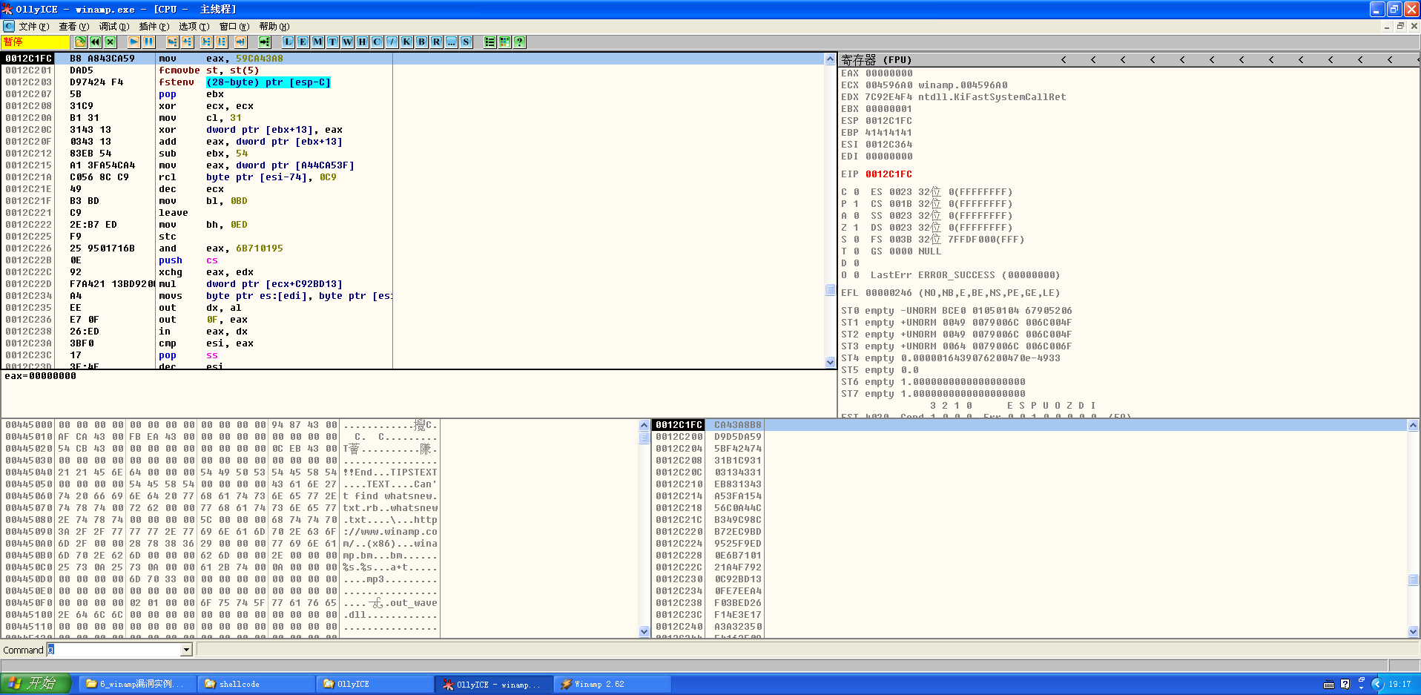1421x695 pixels.
Task: Expand the Command input dropdown
Action: (x=186, y=650)
